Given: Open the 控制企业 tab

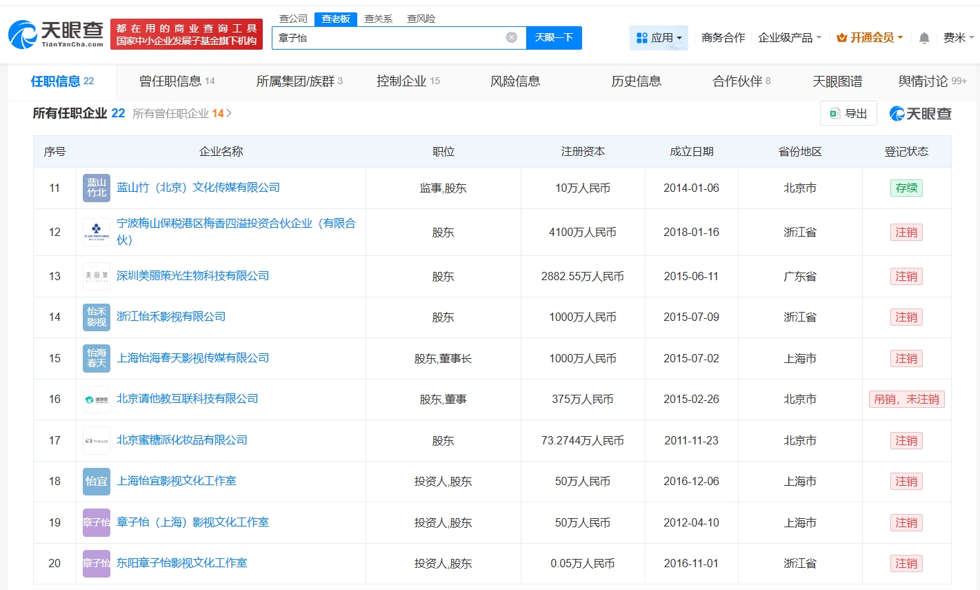Looking at the screenshot, I should [x=408, y=81].
